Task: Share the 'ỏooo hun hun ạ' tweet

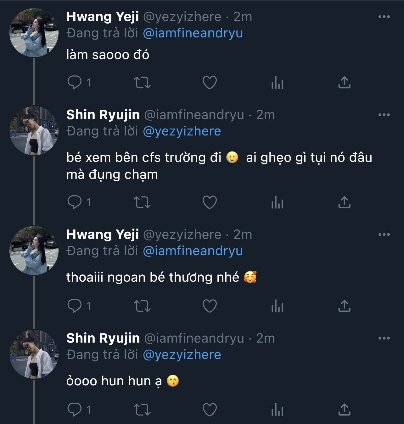Action: (344, 410)
